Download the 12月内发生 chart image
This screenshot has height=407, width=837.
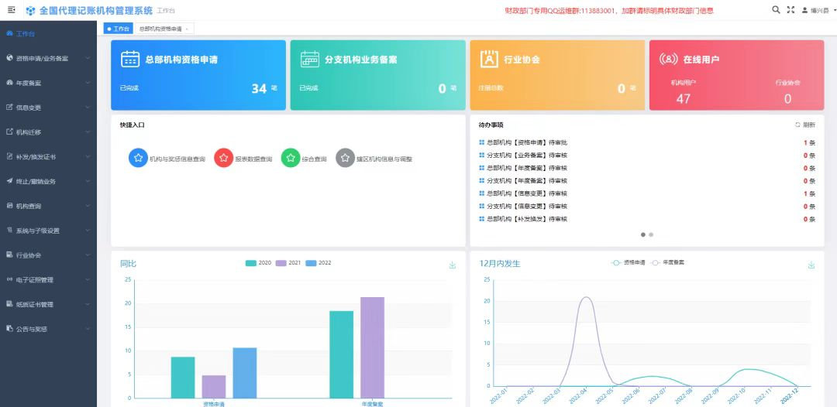[811, 265]
